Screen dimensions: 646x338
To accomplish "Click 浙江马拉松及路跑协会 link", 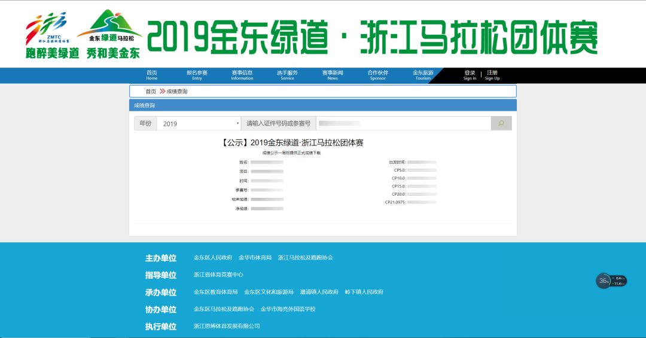I will click(x=306, y=258).
